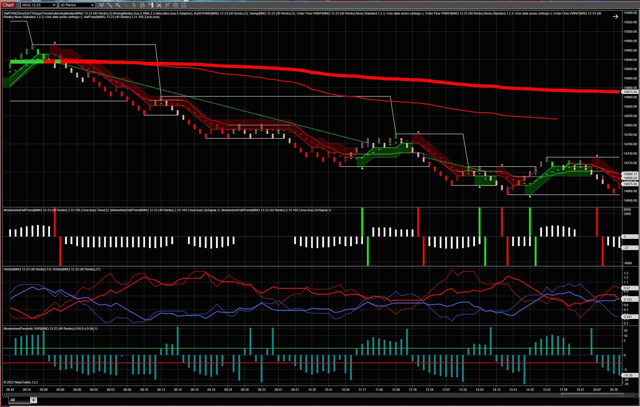Click the white arrow at chart top-right
This screenshot has width=640, height=407.
(615, 16)
